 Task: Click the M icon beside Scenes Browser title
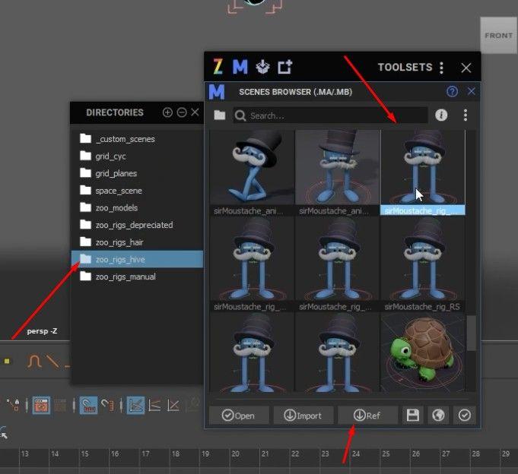click(217, 92)
